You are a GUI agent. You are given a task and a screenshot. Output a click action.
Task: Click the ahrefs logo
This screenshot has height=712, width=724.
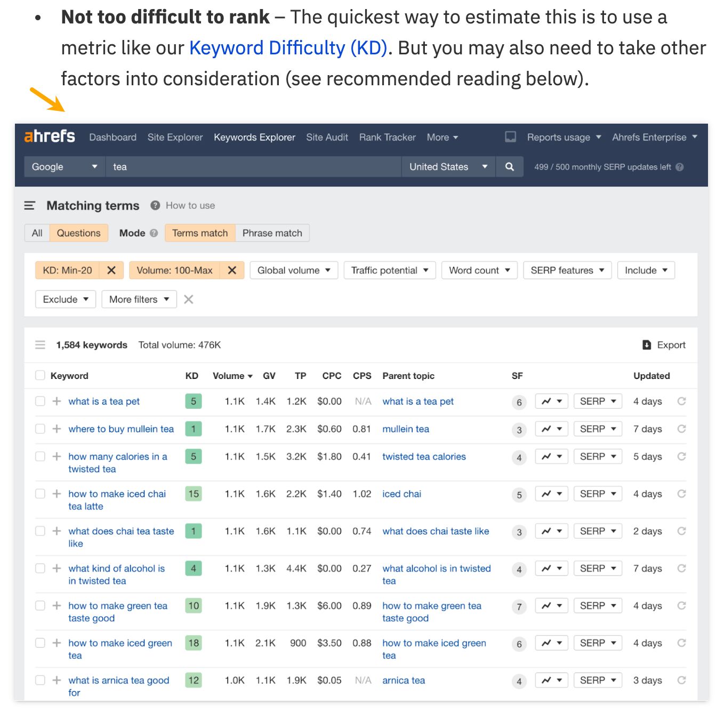[49, 136]
